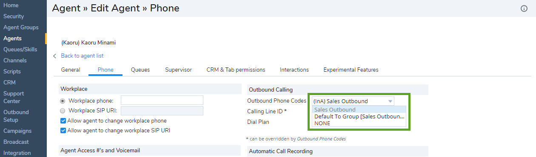536x157 pixels.
Task: Open the info help icon
Action: (x=524, y=8)
